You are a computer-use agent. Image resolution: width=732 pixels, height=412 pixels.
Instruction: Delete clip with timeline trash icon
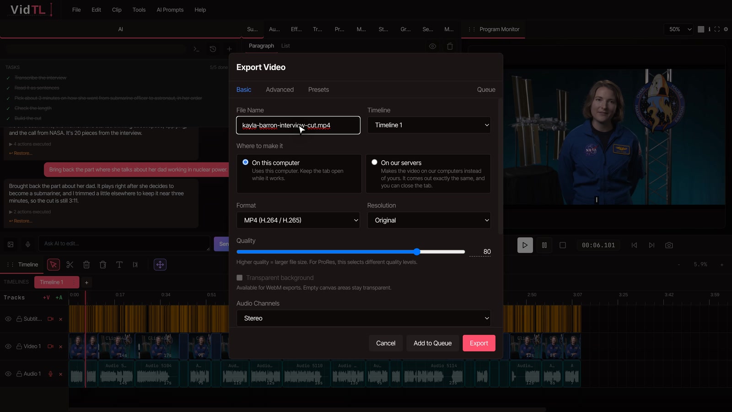tap(86, 265)
